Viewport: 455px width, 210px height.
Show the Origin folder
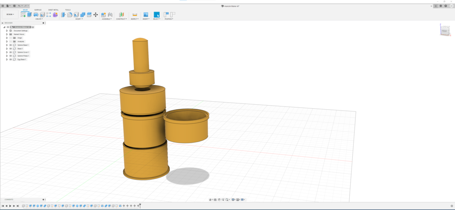(11, 38)
